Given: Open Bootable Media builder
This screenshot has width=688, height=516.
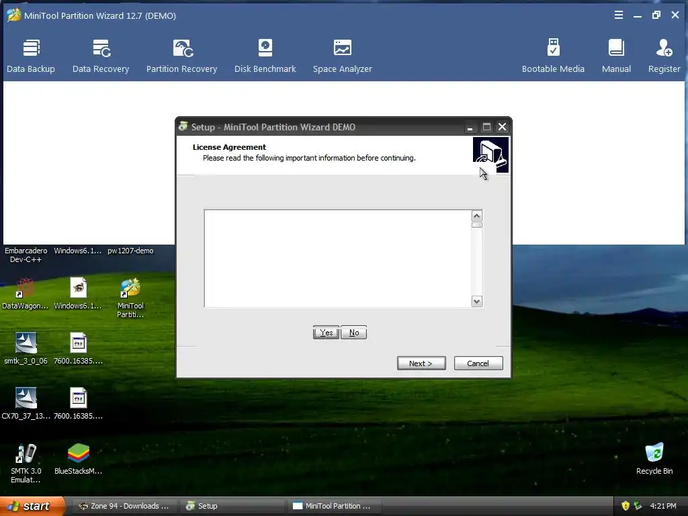Looking at the screenshot, I should pos(553,56).
